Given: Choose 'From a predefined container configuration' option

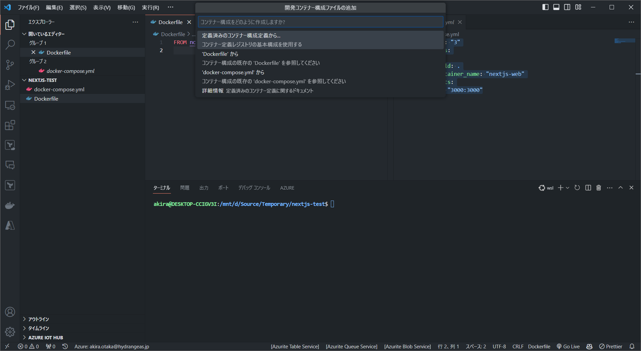Looking at the screenshot, I should (x=320, y=40).
